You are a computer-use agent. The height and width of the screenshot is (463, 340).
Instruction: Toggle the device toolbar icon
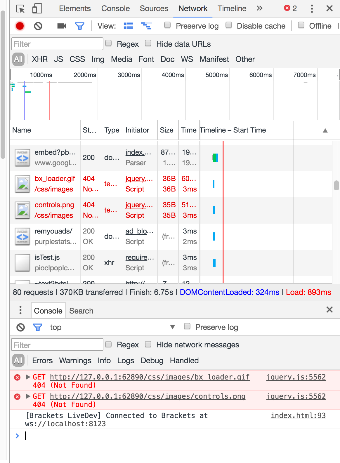point(37,9)
